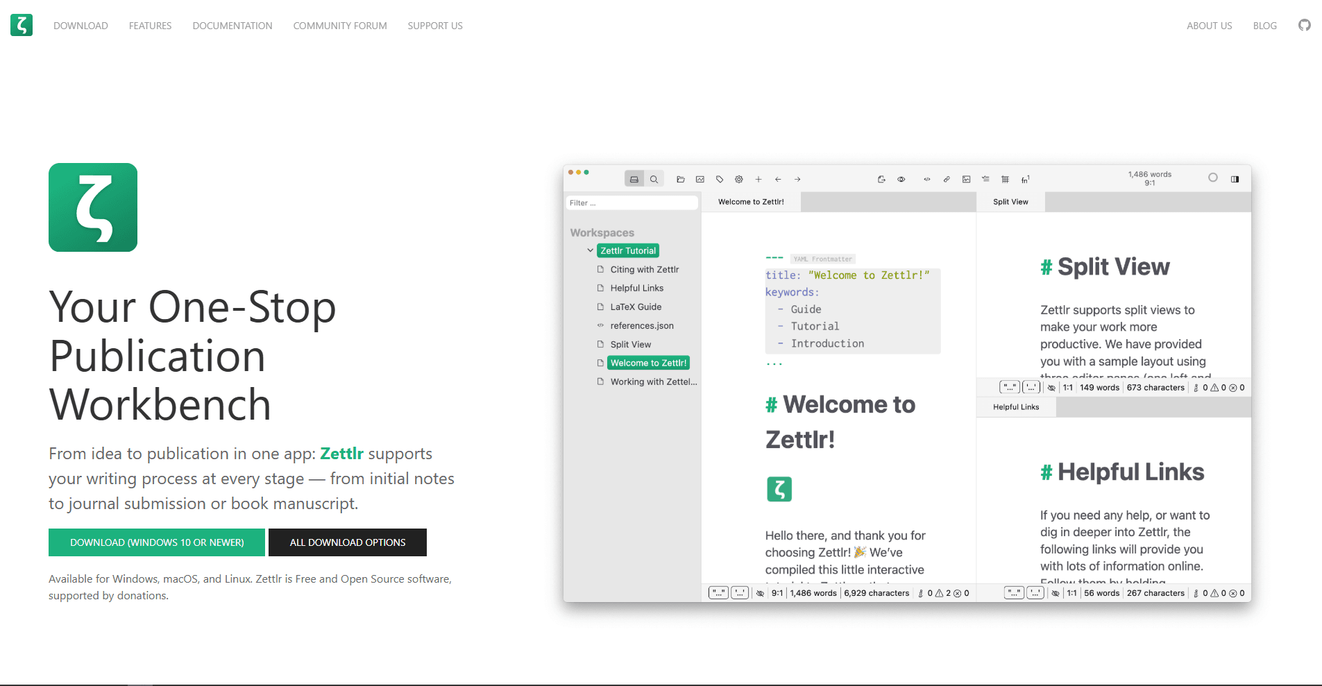Click Download (Windows 10 or newer) button
Viewport: 1322px width, 686px height.
(157, 542)
